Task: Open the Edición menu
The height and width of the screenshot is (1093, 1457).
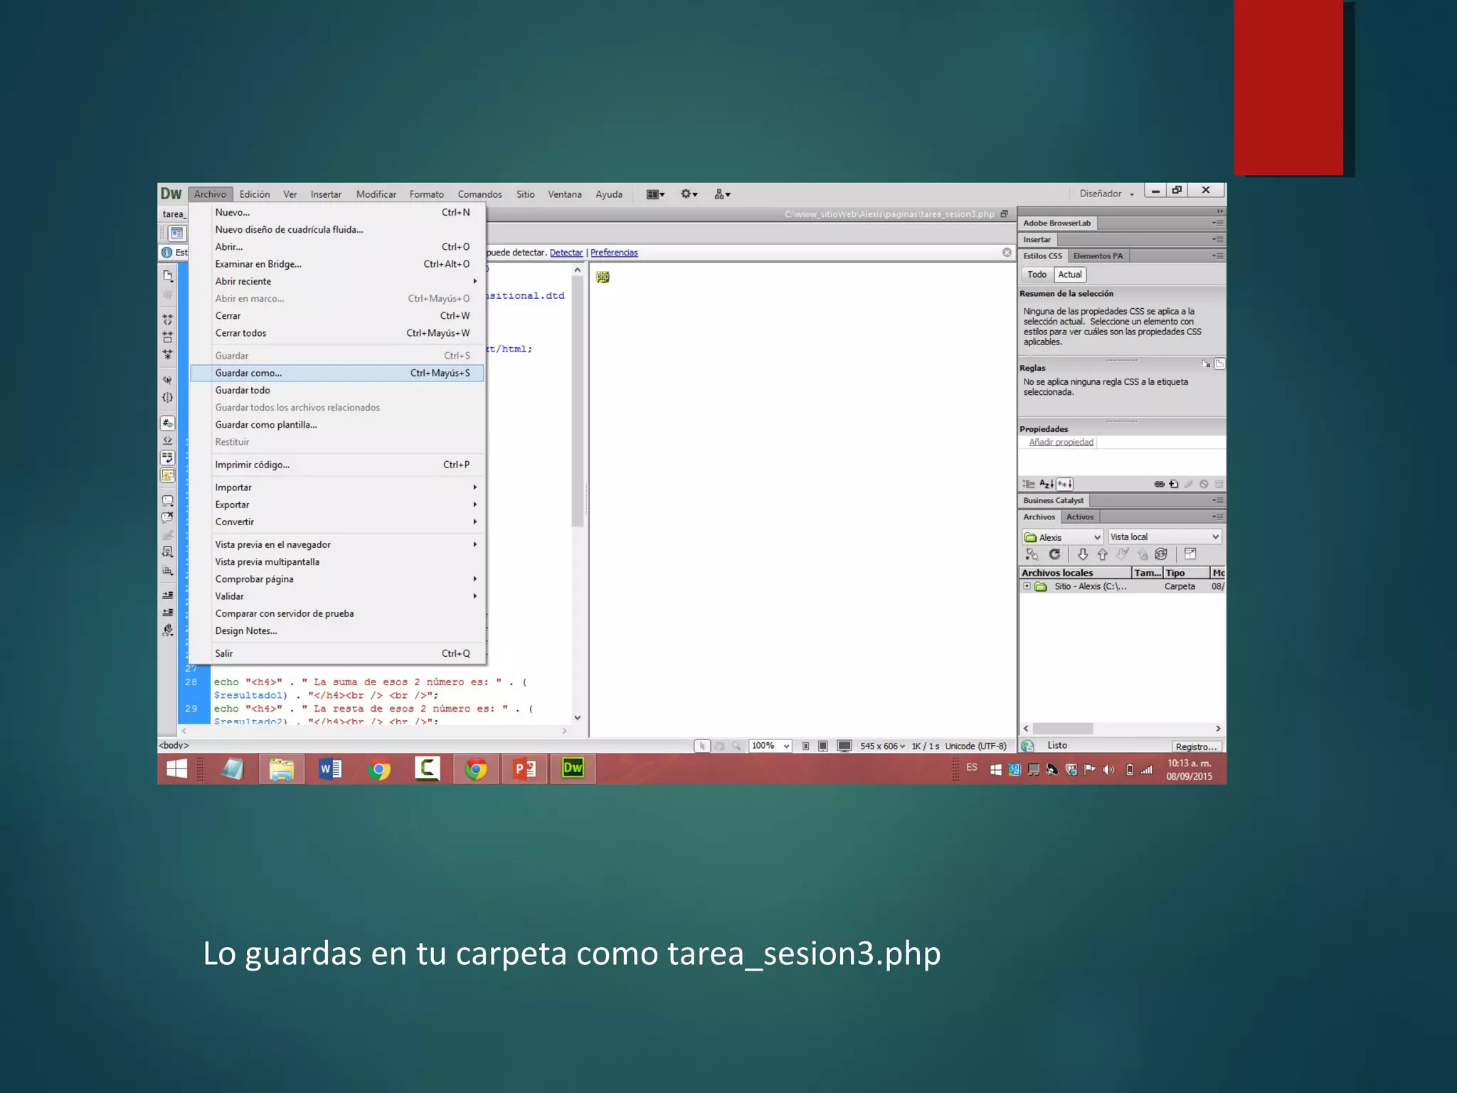Action: pyautogui.click(x=255, y=194)
